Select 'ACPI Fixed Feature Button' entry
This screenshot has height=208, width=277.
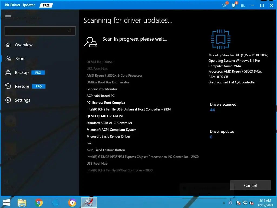click(x=106, y=150)
